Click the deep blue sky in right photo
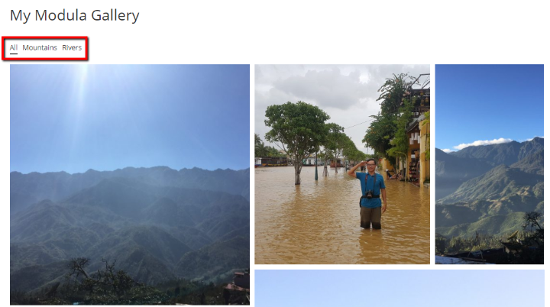This screenshot has height=307, width=550. (490, 102)
